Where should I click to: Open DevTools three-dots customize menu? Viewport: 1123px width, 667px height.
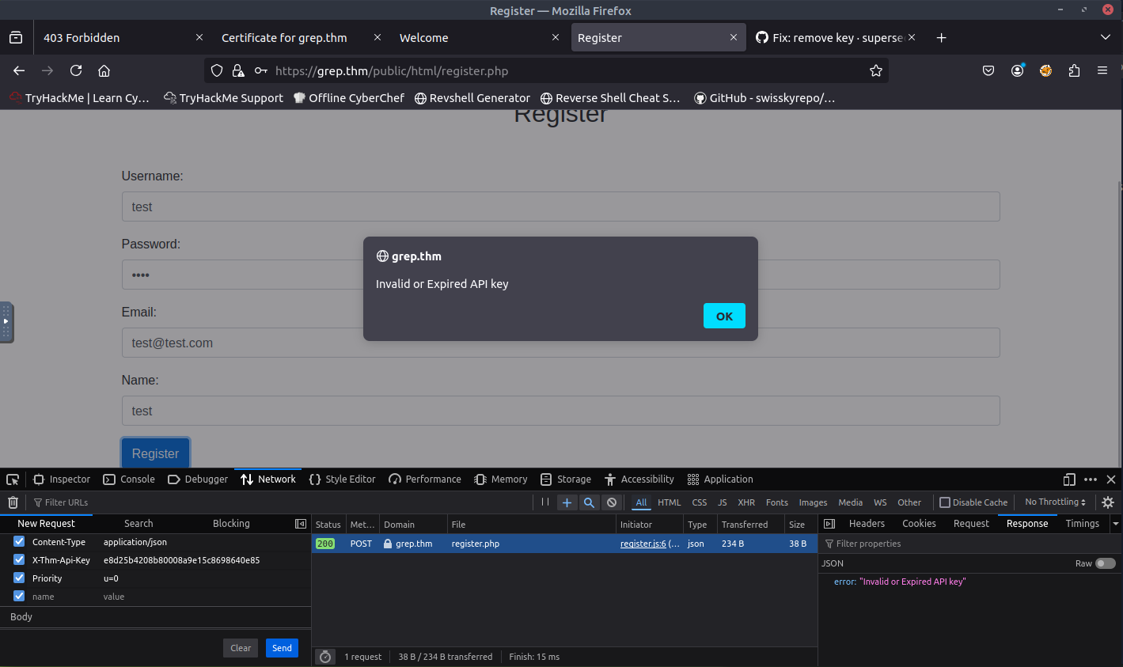click(1091, 479)
